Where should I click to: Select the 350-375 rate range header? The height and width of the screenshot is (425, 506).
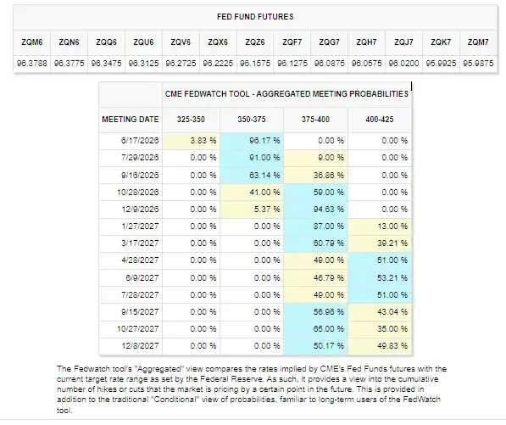(x=252, y=120)
